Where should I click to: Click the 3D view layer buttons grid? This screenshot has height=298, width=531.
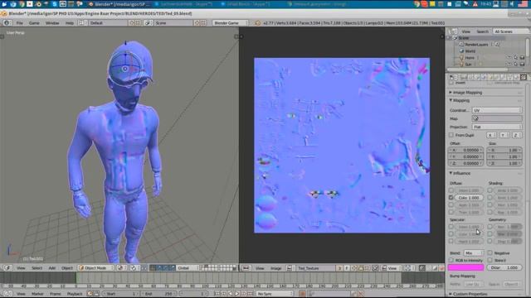click(x=219, y=268)
